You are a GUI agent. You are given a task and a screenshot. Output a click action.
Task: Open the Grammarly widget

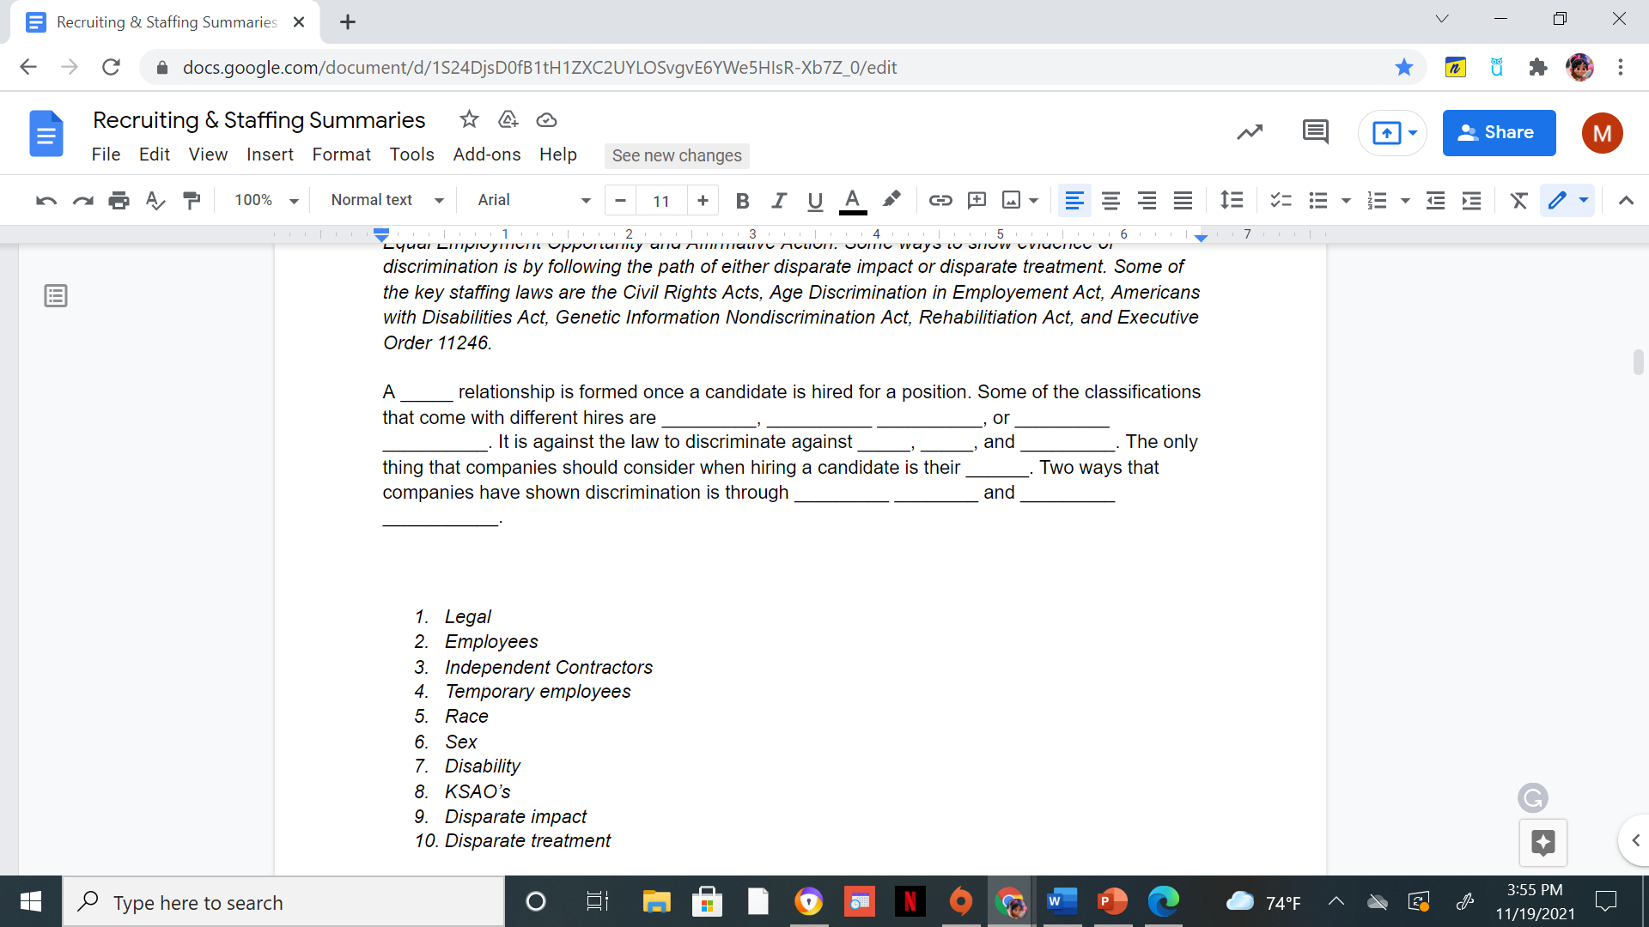(1532, 798)
